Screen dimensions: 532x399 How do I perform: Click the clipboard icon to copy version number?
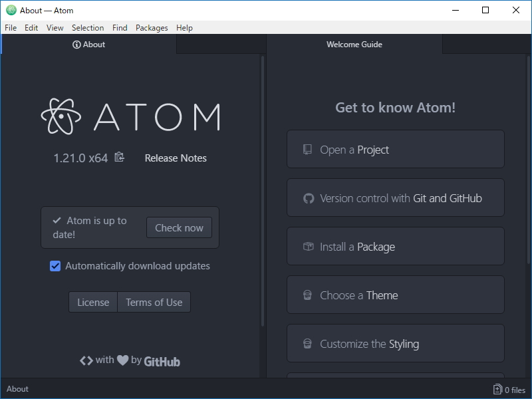120,156
